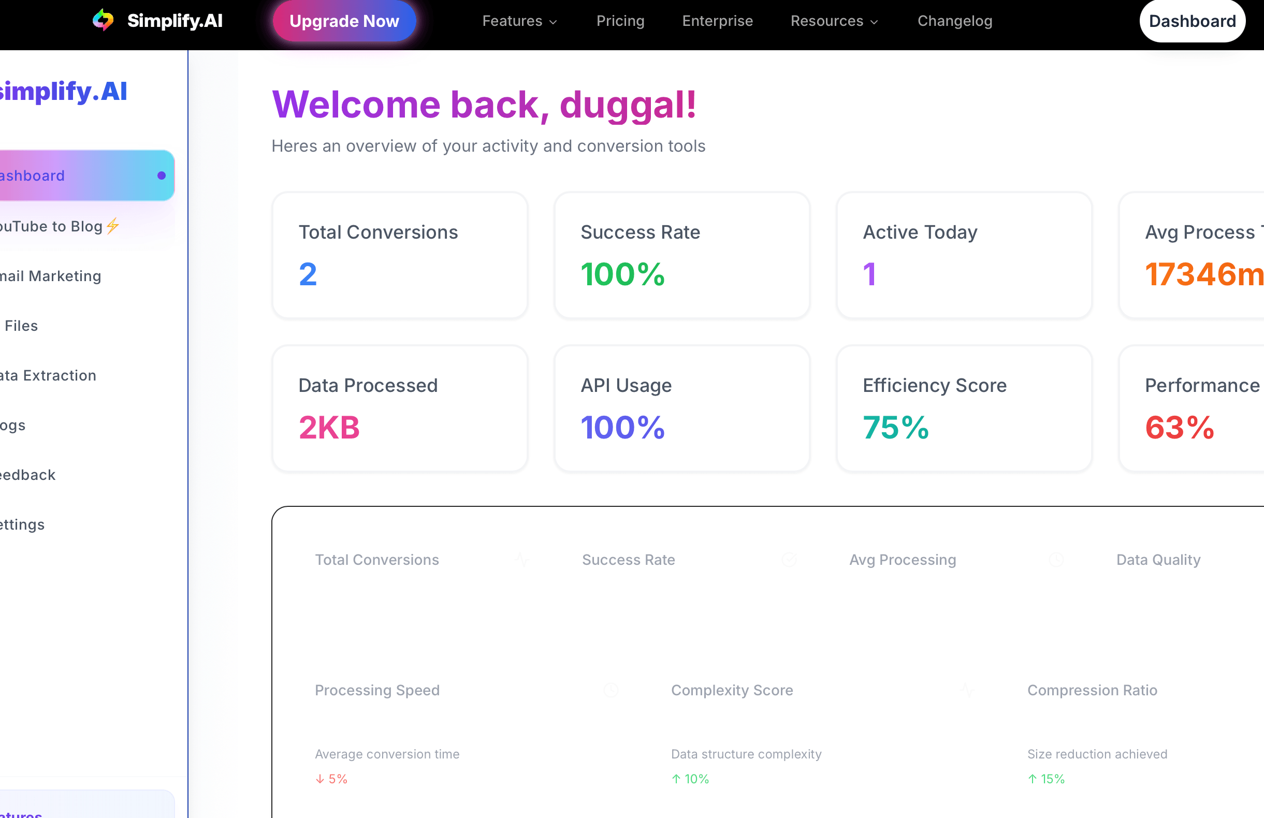Open the Dashboard button in top navbar
1264x818 pixels.
(x=1192, y=21)
